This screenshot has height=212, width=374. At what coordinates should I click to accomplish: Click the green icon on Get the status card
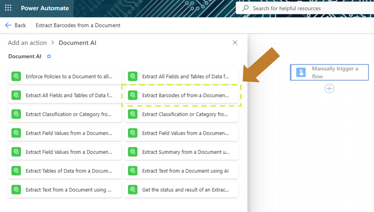132,190
